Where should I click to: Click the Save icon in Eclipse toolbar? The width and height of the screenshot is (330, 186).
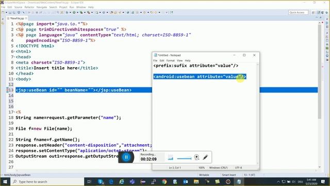click(x=10, y=12)
